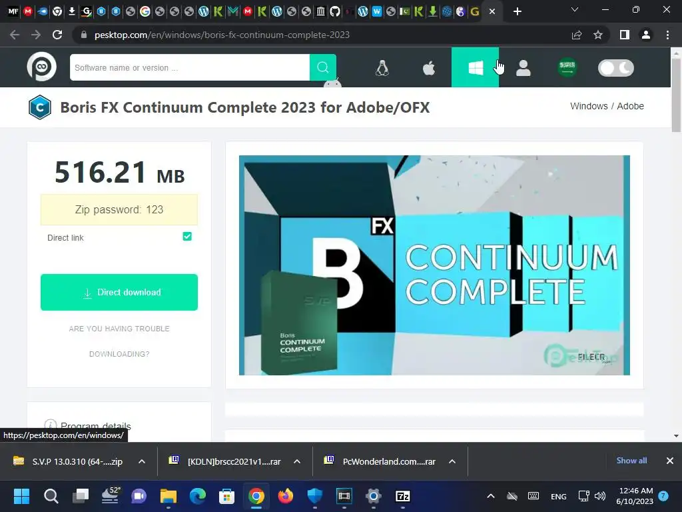The height and width of the screenshot is (512, 682).
Task: Open a new browser tab
Action: pos(517,11)
